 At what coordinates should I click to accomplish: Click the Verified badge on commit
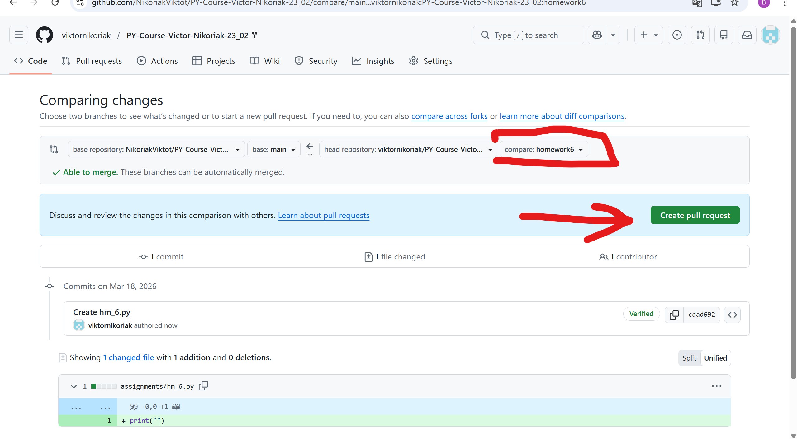point(641,314)
